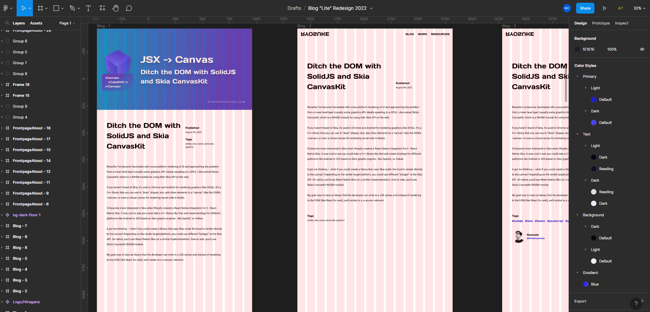
Task: Select the Frame tool
Action: [x=40, y=8]
